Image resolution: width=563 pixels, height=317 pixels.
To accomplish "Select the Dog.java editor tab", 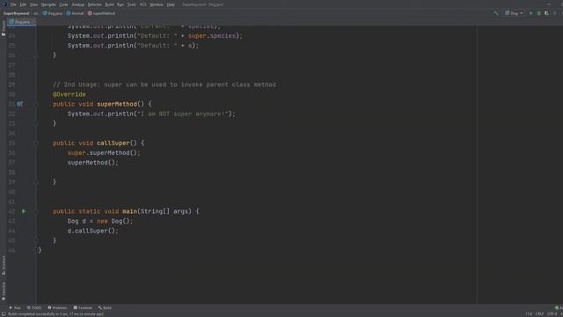I will 22,22.
